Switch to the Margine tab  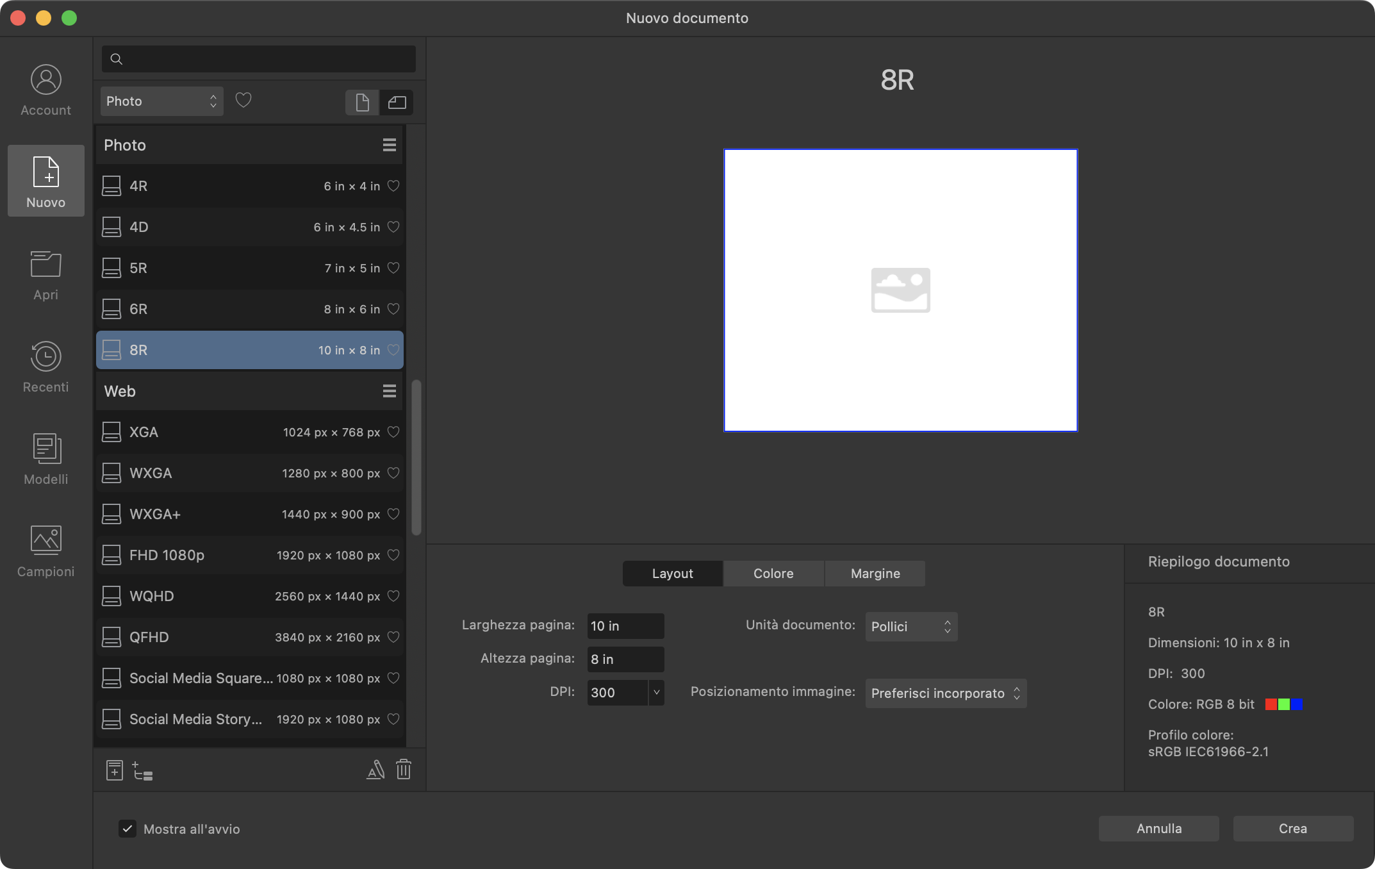click(x=875, y=572)
